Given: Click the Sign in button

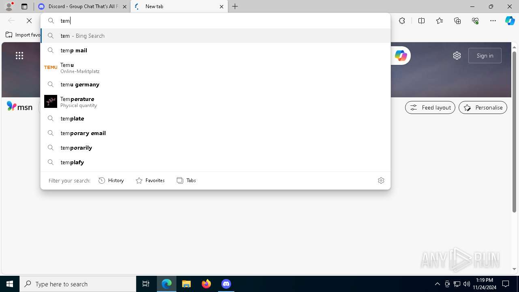Looking at the screenshot, I should [485, 56].
